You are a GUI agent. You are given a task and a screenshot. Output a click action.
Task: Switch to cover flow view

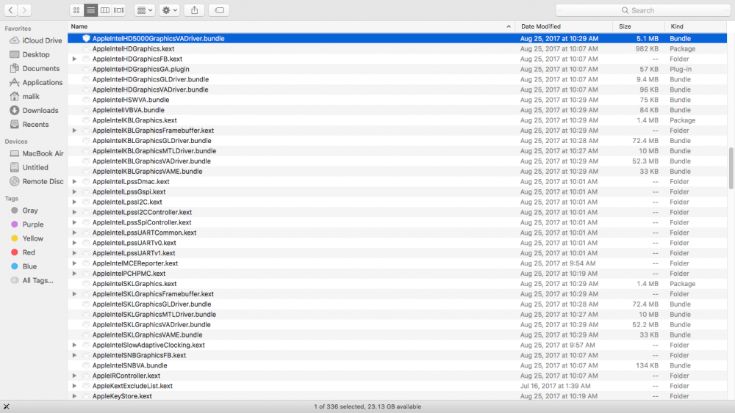click(119, 10)
